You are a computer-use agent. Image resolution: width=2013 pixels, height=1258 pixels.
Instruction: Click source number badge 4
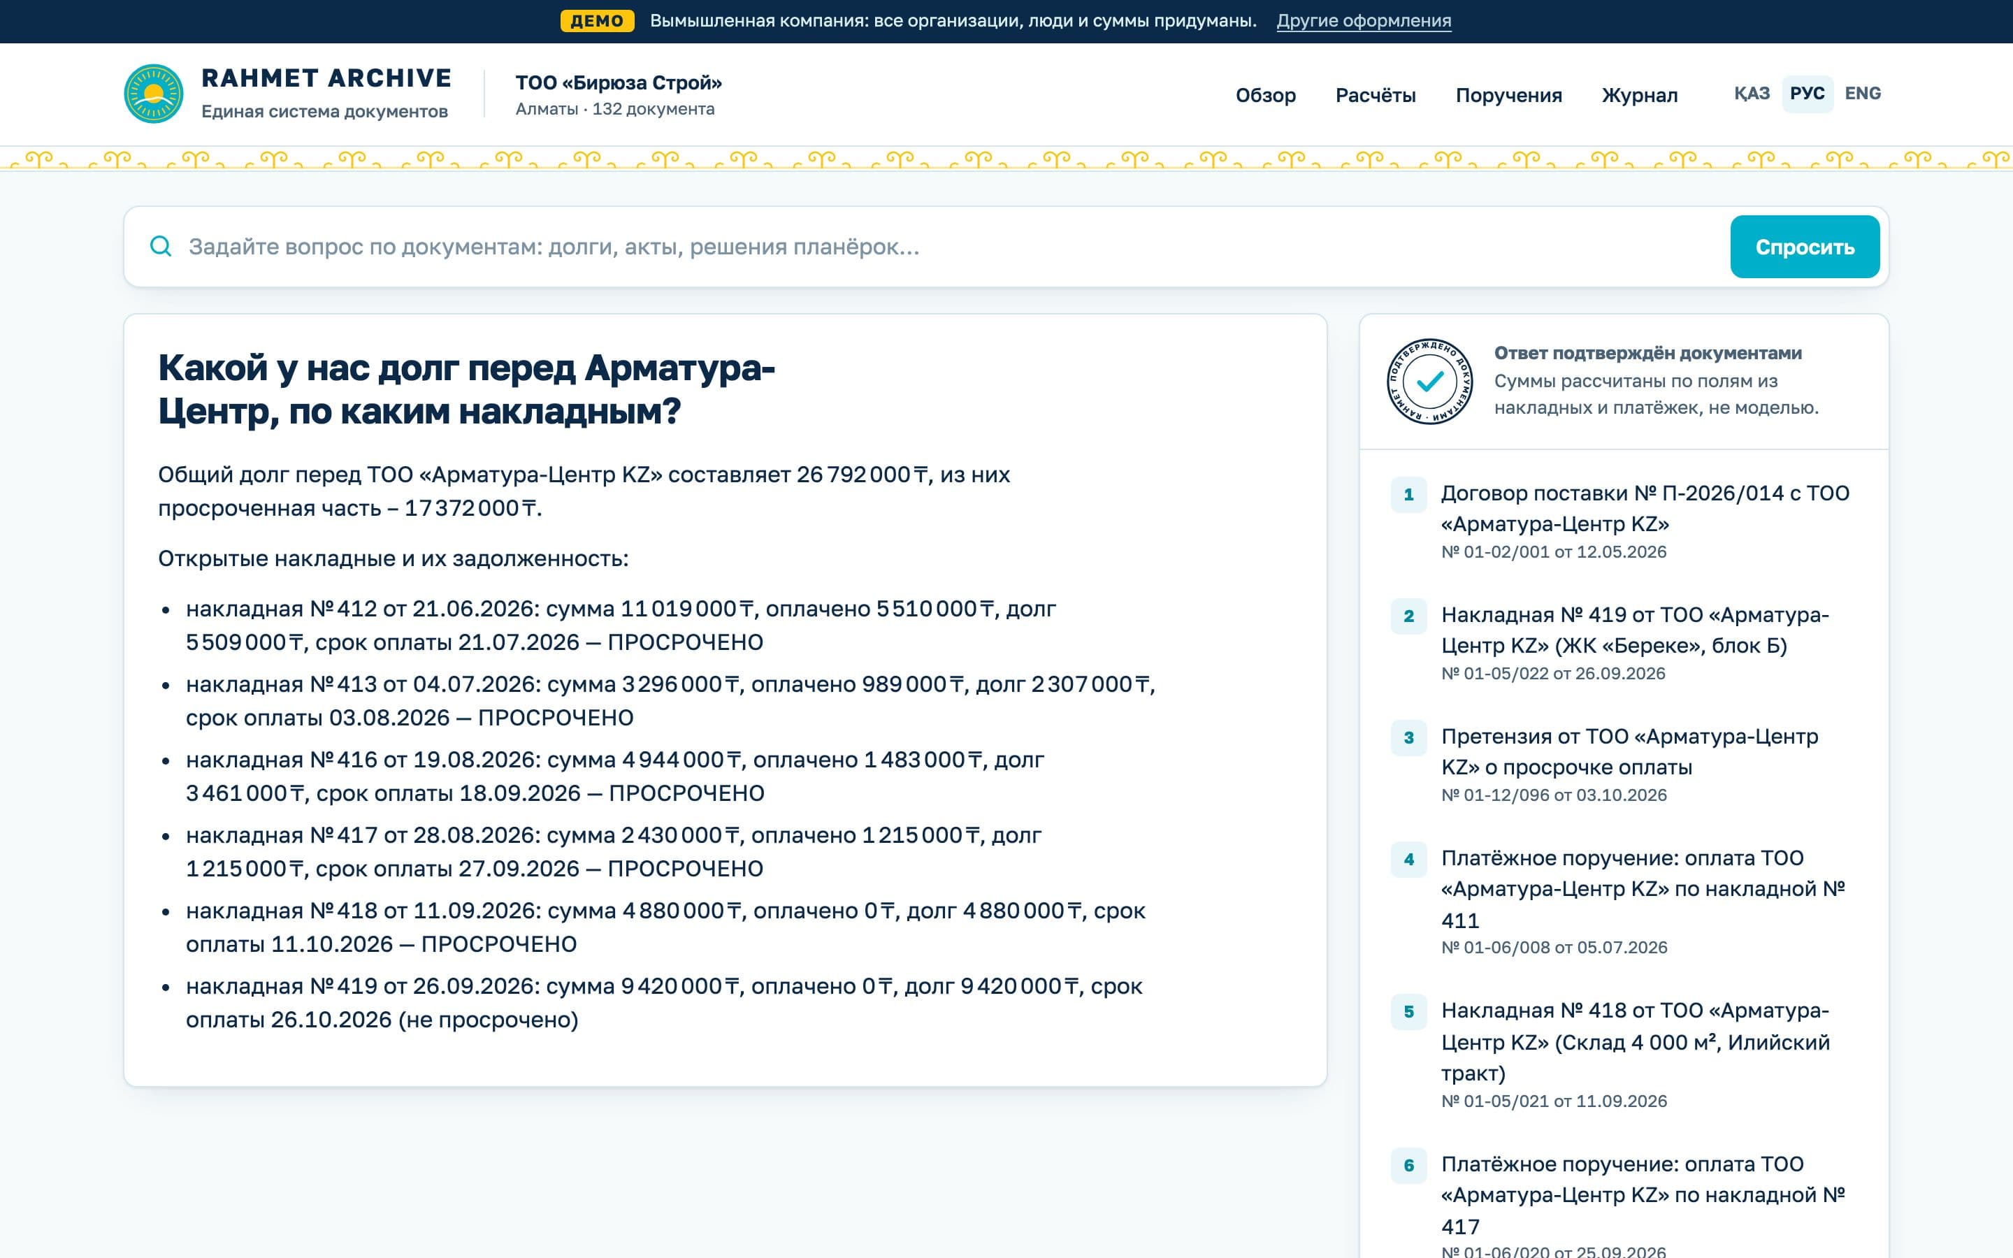tap(1409, 859)
